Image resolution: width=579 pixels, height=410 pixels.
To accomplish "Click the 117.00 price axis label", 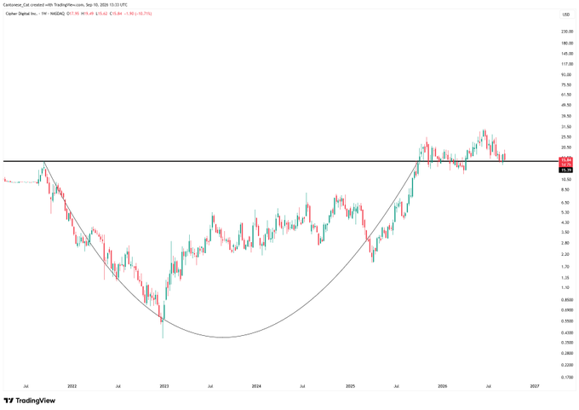I will pyautogui.click(x=567, y=64).
